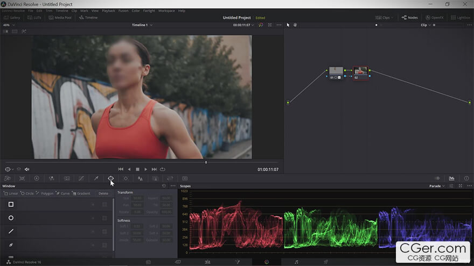Mute the viewer audio speaker
The height and width of the screenshot is (266, 474).
point(27,169)
